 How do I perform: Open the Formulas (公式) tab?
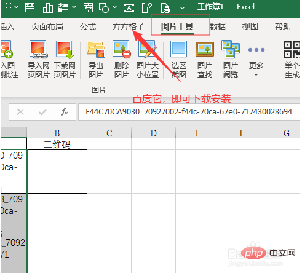[x=88, y=26]
